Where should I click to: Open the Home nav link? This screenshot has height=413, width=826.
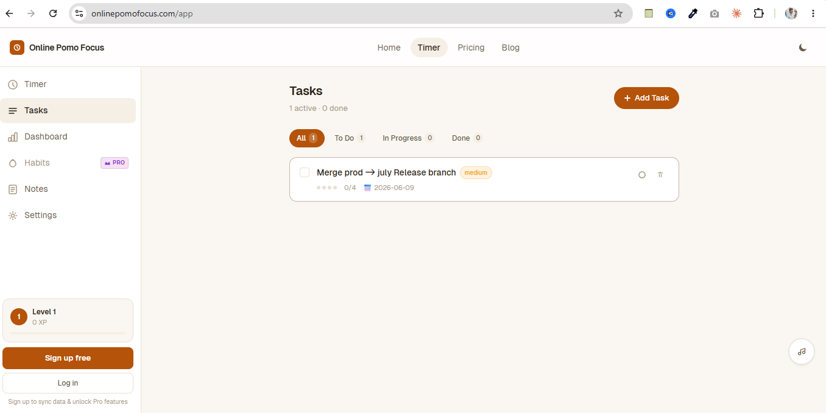click(389, 48)
